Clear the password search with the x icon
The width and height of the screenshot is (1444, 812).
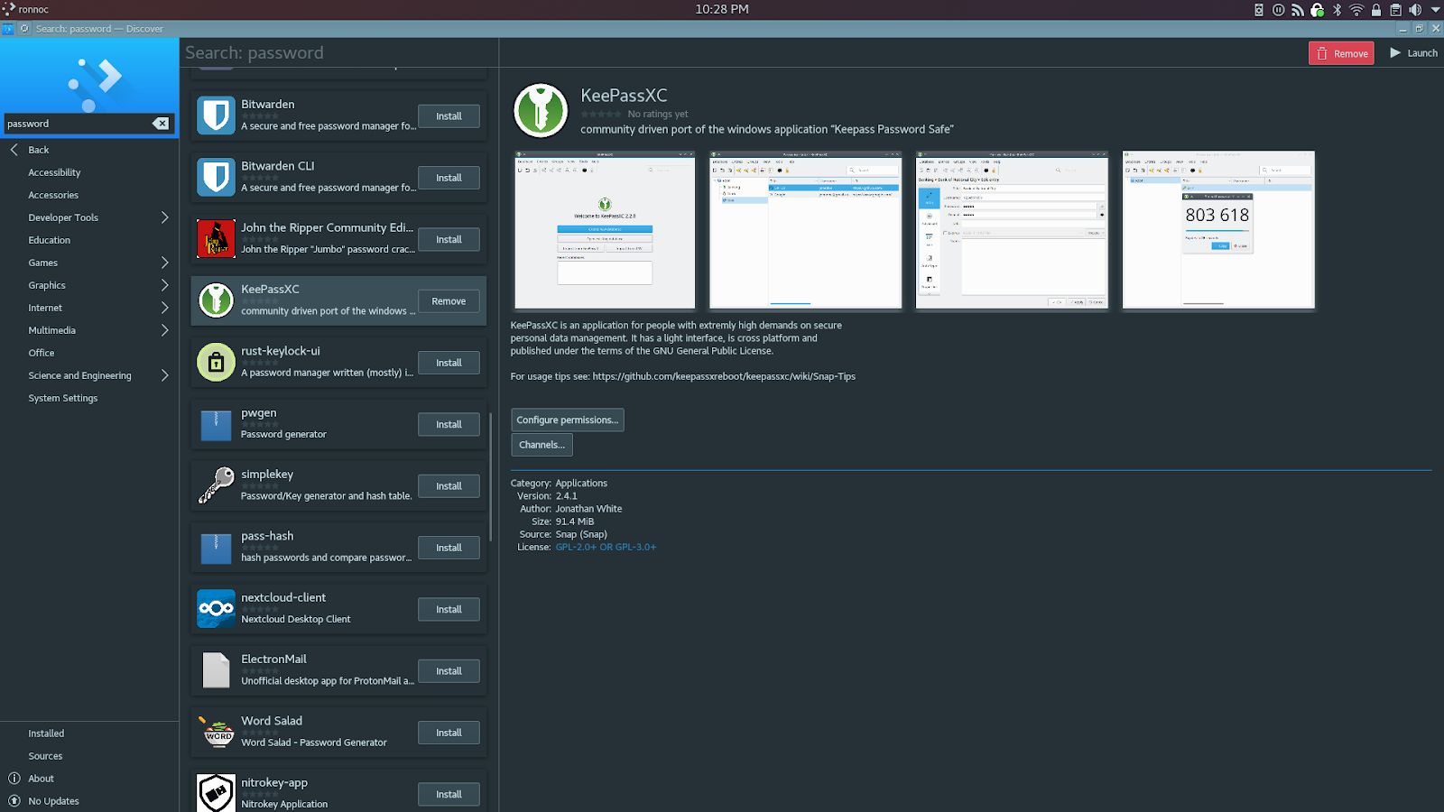pyautogui.click(x=161, y=123)
